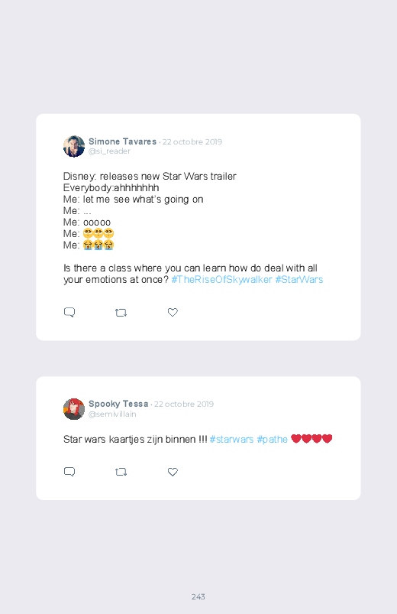Retweet Simone Tavares's Star Wars trailer tweet
The width and height of the screenshot is (397, 614).
121,313
